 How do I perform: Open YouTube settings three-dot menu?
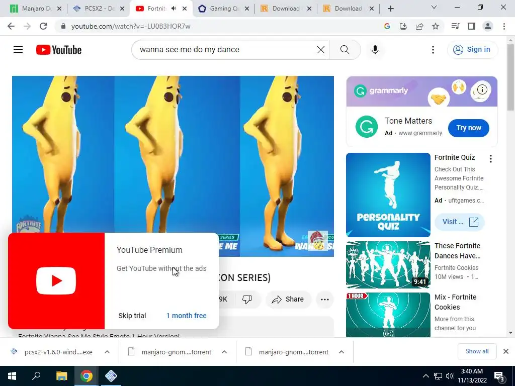point(433,50)
